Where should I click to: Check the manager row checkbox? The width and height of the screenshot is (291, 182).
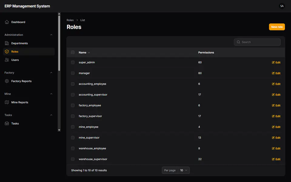coord(73,73)
